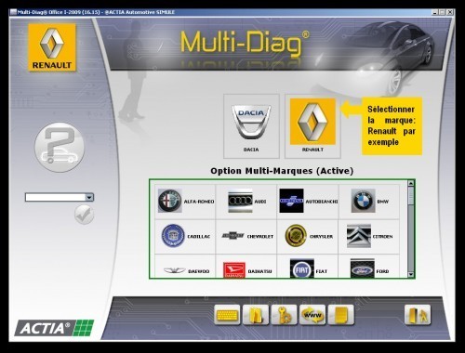Image resolution: width=465 pixels, height=353 pixels.
Task: Open the wrench settings tool icon
Action: pyautogui.click(x=284, y=315)
